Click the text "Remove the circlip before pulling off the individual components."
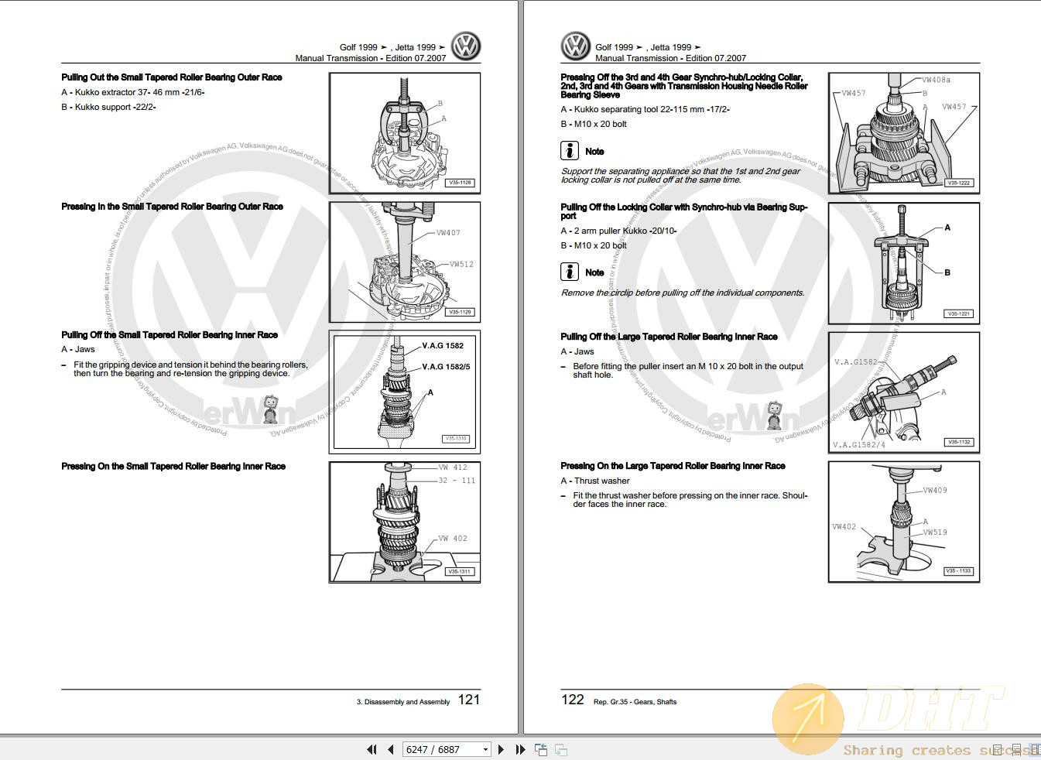Image resolution: width=1041 pixels, height=760 pixels. click(683, 293)
